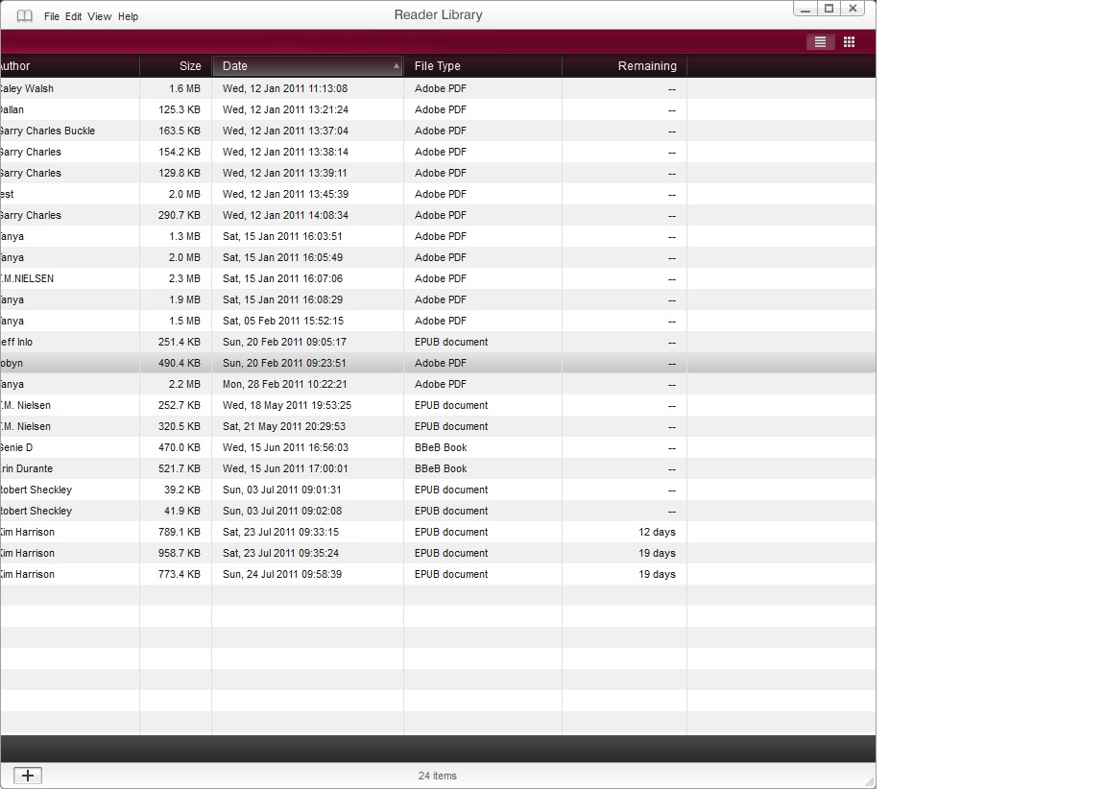1106x789 pixels.
Task: Click the date Sat, 05 Feb 2011 15:52:15
Action: point(283,322)
